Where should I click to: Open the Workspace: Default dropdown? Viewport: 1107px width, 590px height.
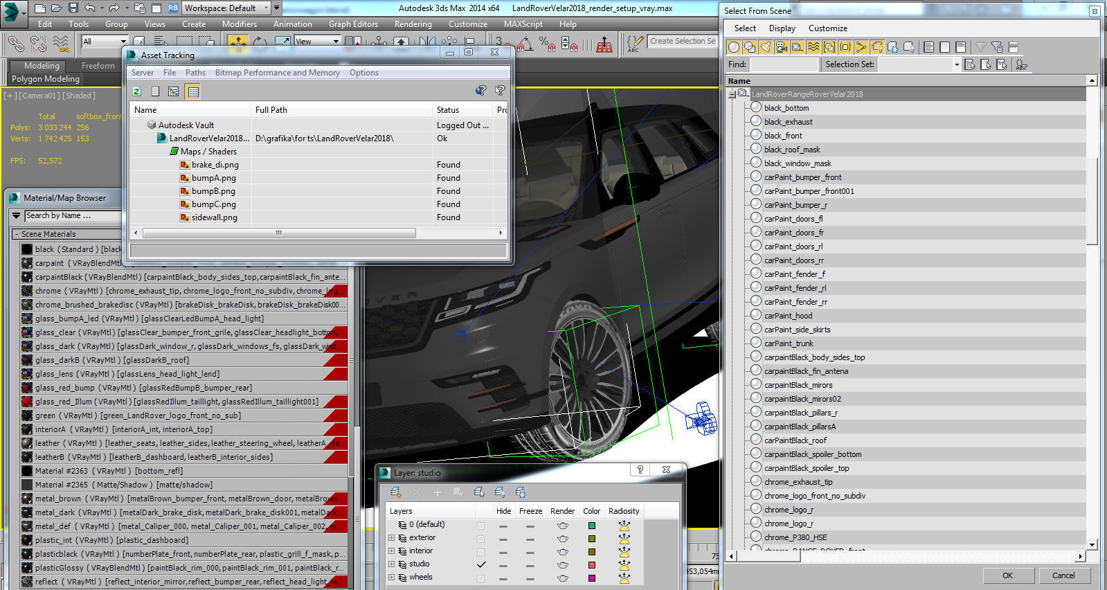(226, 8)
